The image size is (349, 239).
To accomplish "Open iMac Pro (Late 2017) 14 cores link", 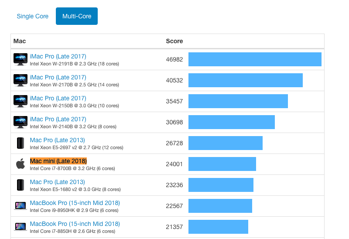I will point(58,78).
